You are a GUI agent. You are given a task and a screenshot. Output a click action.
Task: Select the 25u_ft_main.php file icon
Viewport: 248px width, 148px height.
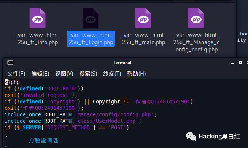click(x=143, y=18)
